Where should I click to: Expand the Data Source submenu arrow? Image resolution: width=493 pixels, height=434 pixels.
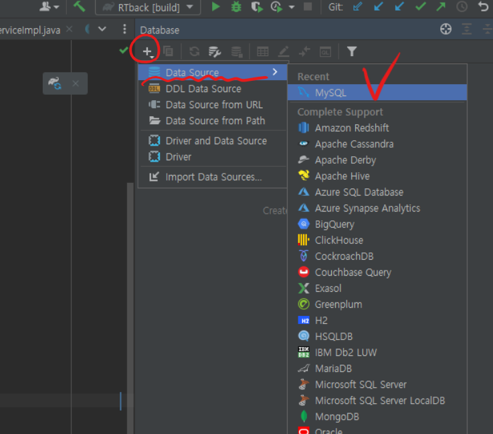pyautogui.click(x=275, y=72)
